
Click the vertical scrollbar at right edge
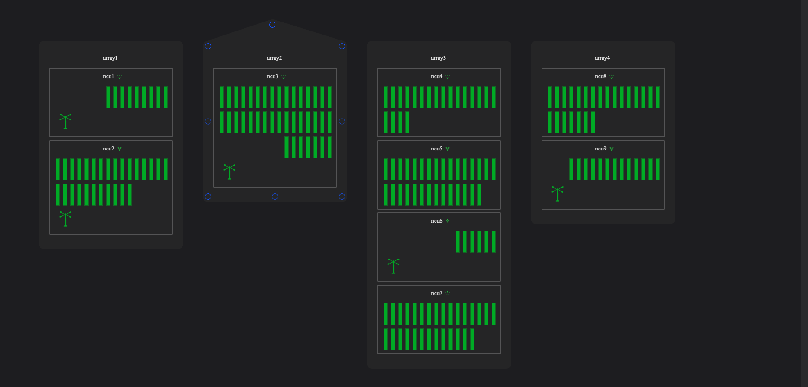click(804, 193)
